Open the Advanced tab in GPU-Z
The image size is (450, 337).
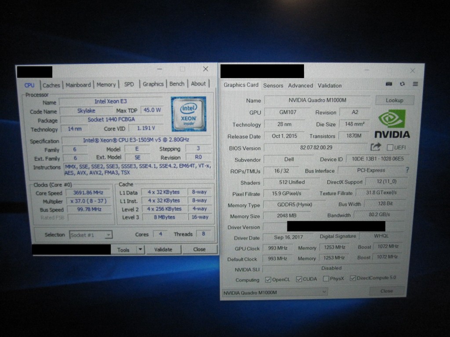tap(301, 86)
